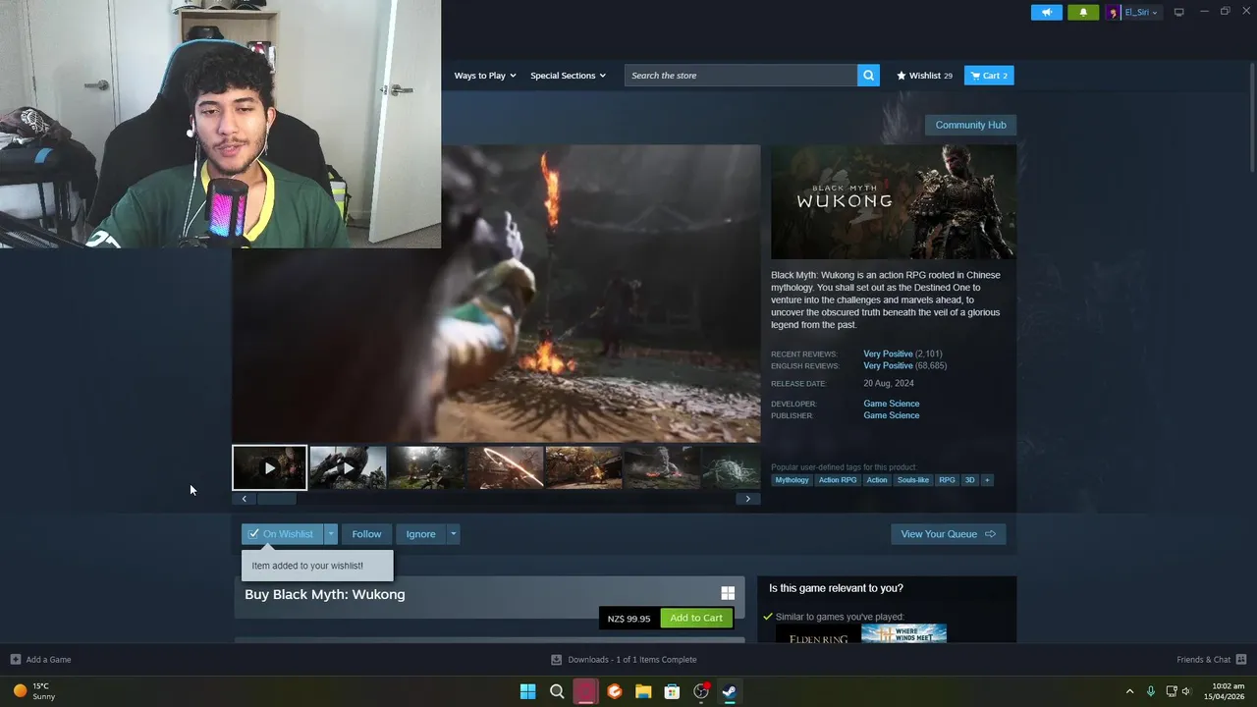Image resolution: width=1257 pixels, height=707 pixels.
Task: Expand the Ignore options arrow
Action: click(x=453, y=534)
